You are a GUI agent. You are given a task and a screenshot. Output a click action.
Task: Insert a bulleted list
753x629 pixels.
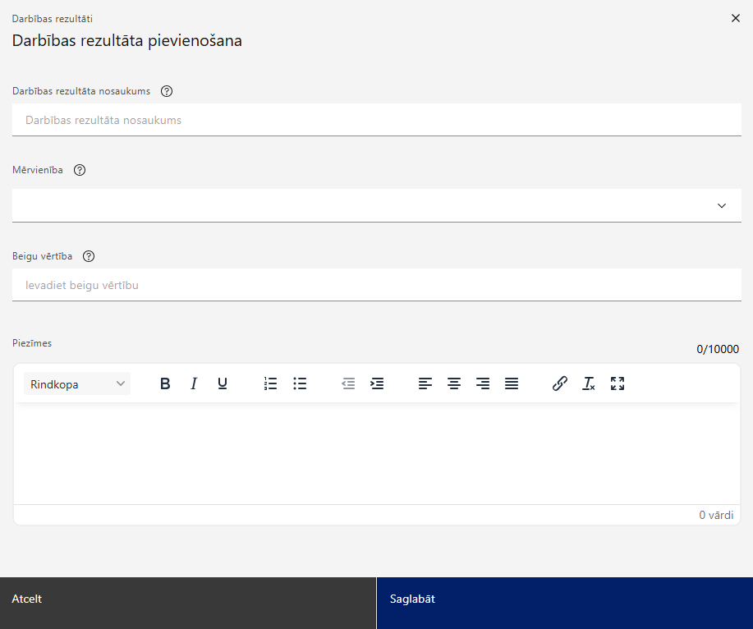[300, 383]
